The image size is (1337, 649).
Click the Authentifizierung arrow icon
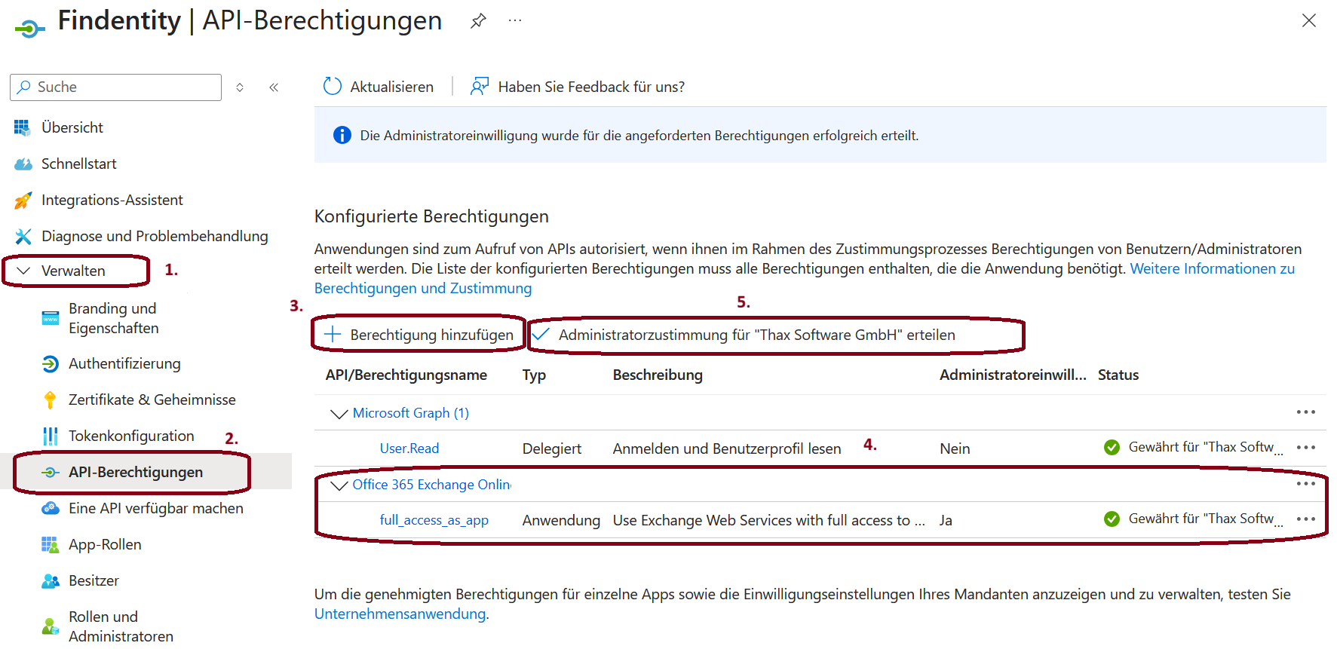point(51,363)
